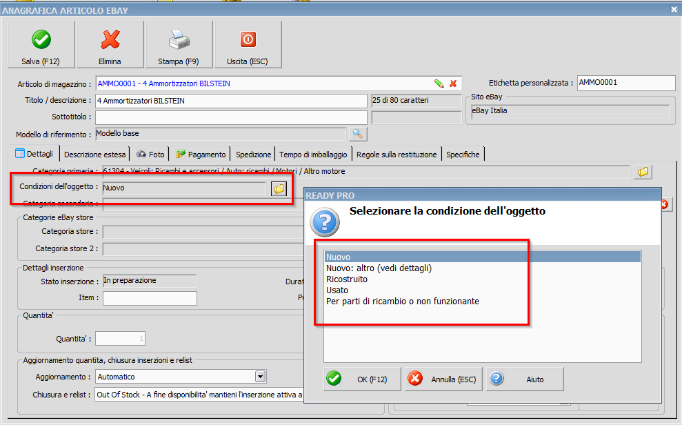Click the Condizioni dell'oggetto field showing Nuovo

coord(184,188)
